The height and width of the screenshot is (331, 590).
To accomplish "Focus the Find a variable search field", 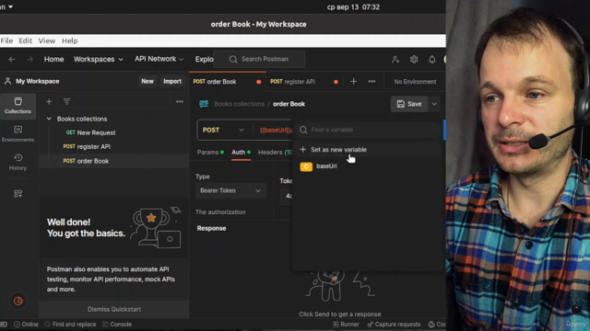I will tap(368, 130).
